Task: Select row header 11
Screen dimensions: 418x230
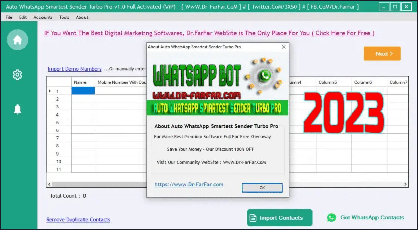Action: [x=59, y=169]
